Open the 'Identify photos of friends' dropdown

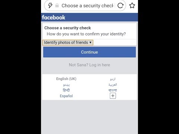[x=68, y=42]
